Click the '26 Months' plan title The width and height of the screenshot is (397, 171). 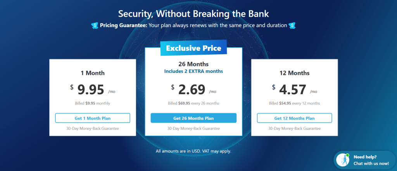[x=193, y=64]
